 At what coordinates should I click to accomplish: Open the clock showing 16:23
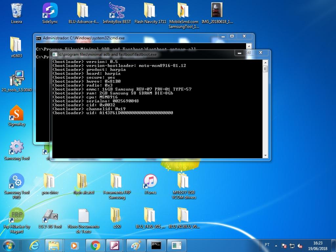pyautogui.click(x=318, y=245)
